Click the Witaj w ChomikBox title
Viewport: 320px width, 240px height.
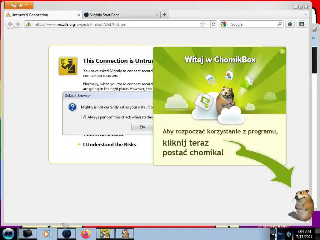[220, 60]
